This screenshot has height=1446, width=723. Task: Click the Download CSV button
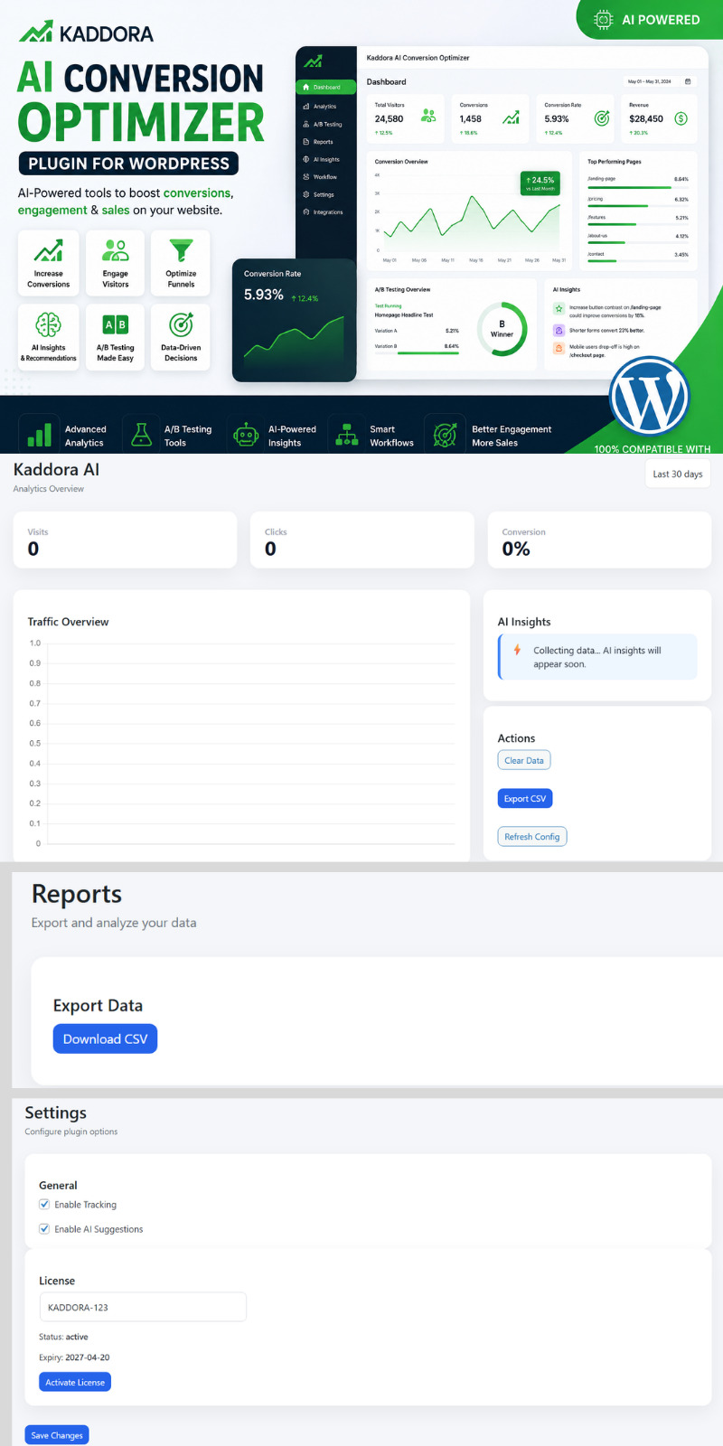tap(105, 1038)
